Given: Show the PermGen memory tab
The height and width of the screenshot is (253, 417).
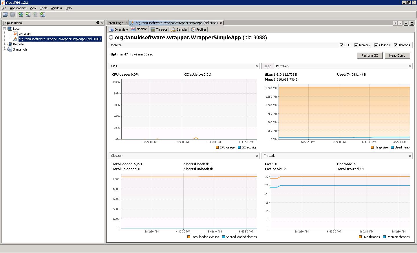Looking at the screenshot, I should click(x=282, y=66).
